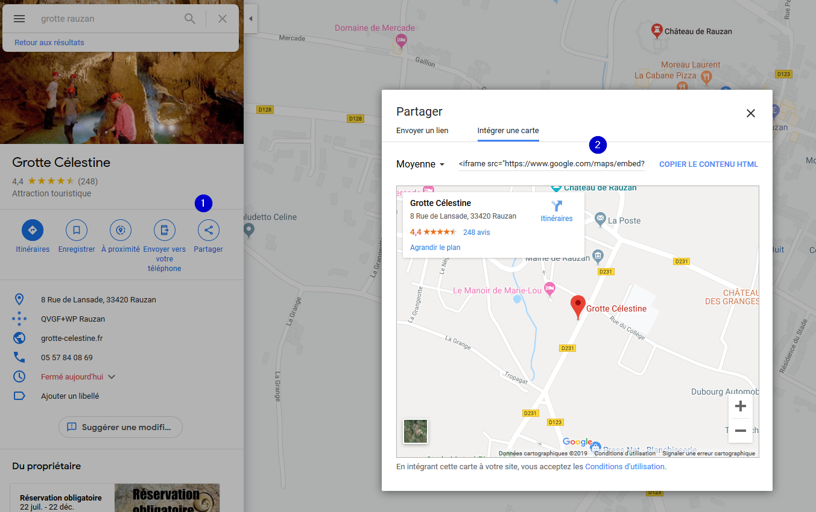Click Signaler une erreur cartographique
This screenshot has height=512, width=816.
click(x=709, y=454)
